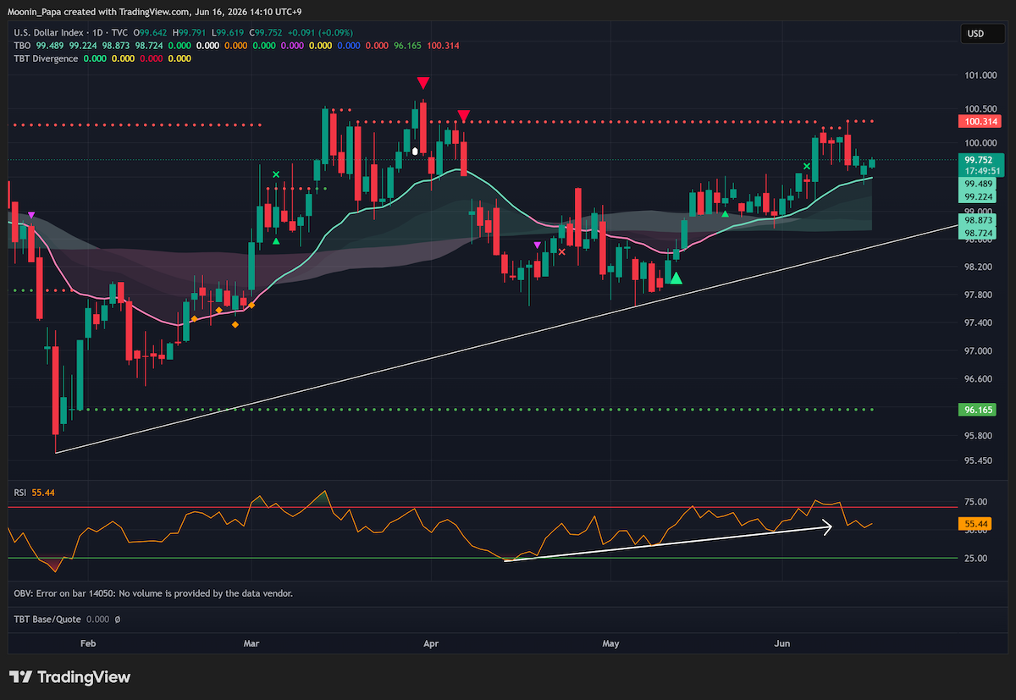Select the 99.752 current price label
Image resolution: width=1016 pixels, height=700 pixels.
981,158
